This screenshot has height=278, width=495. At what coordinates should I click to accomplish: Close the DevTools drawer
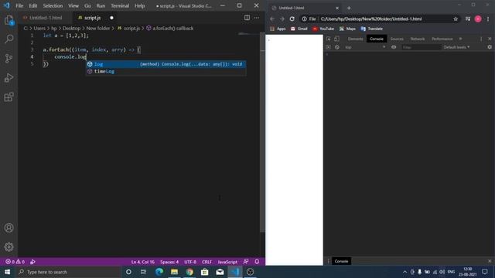(490, 261)
